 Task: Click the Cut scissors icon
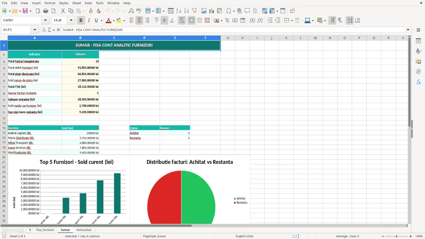tap(63, 11)
